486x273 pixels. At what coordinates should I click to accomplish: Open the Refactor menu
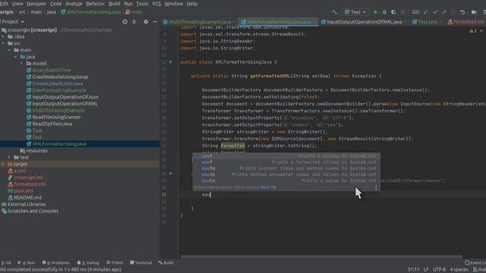point(95,4)
